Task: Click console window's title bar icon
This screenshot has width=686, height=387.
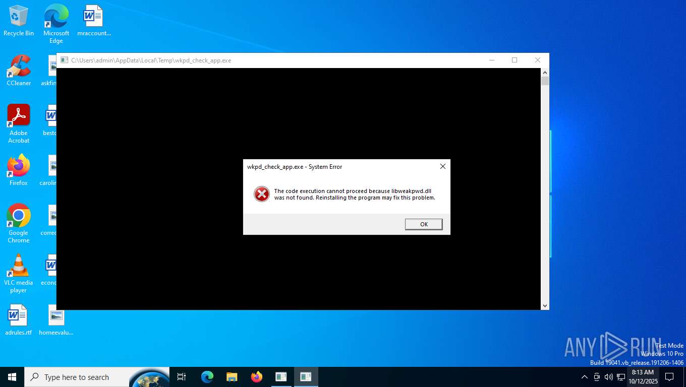Action: click(64, 60)
